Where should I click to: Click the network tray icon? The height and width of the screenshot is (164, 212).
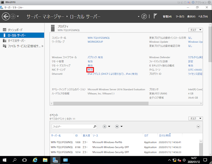tap(175, 160)
